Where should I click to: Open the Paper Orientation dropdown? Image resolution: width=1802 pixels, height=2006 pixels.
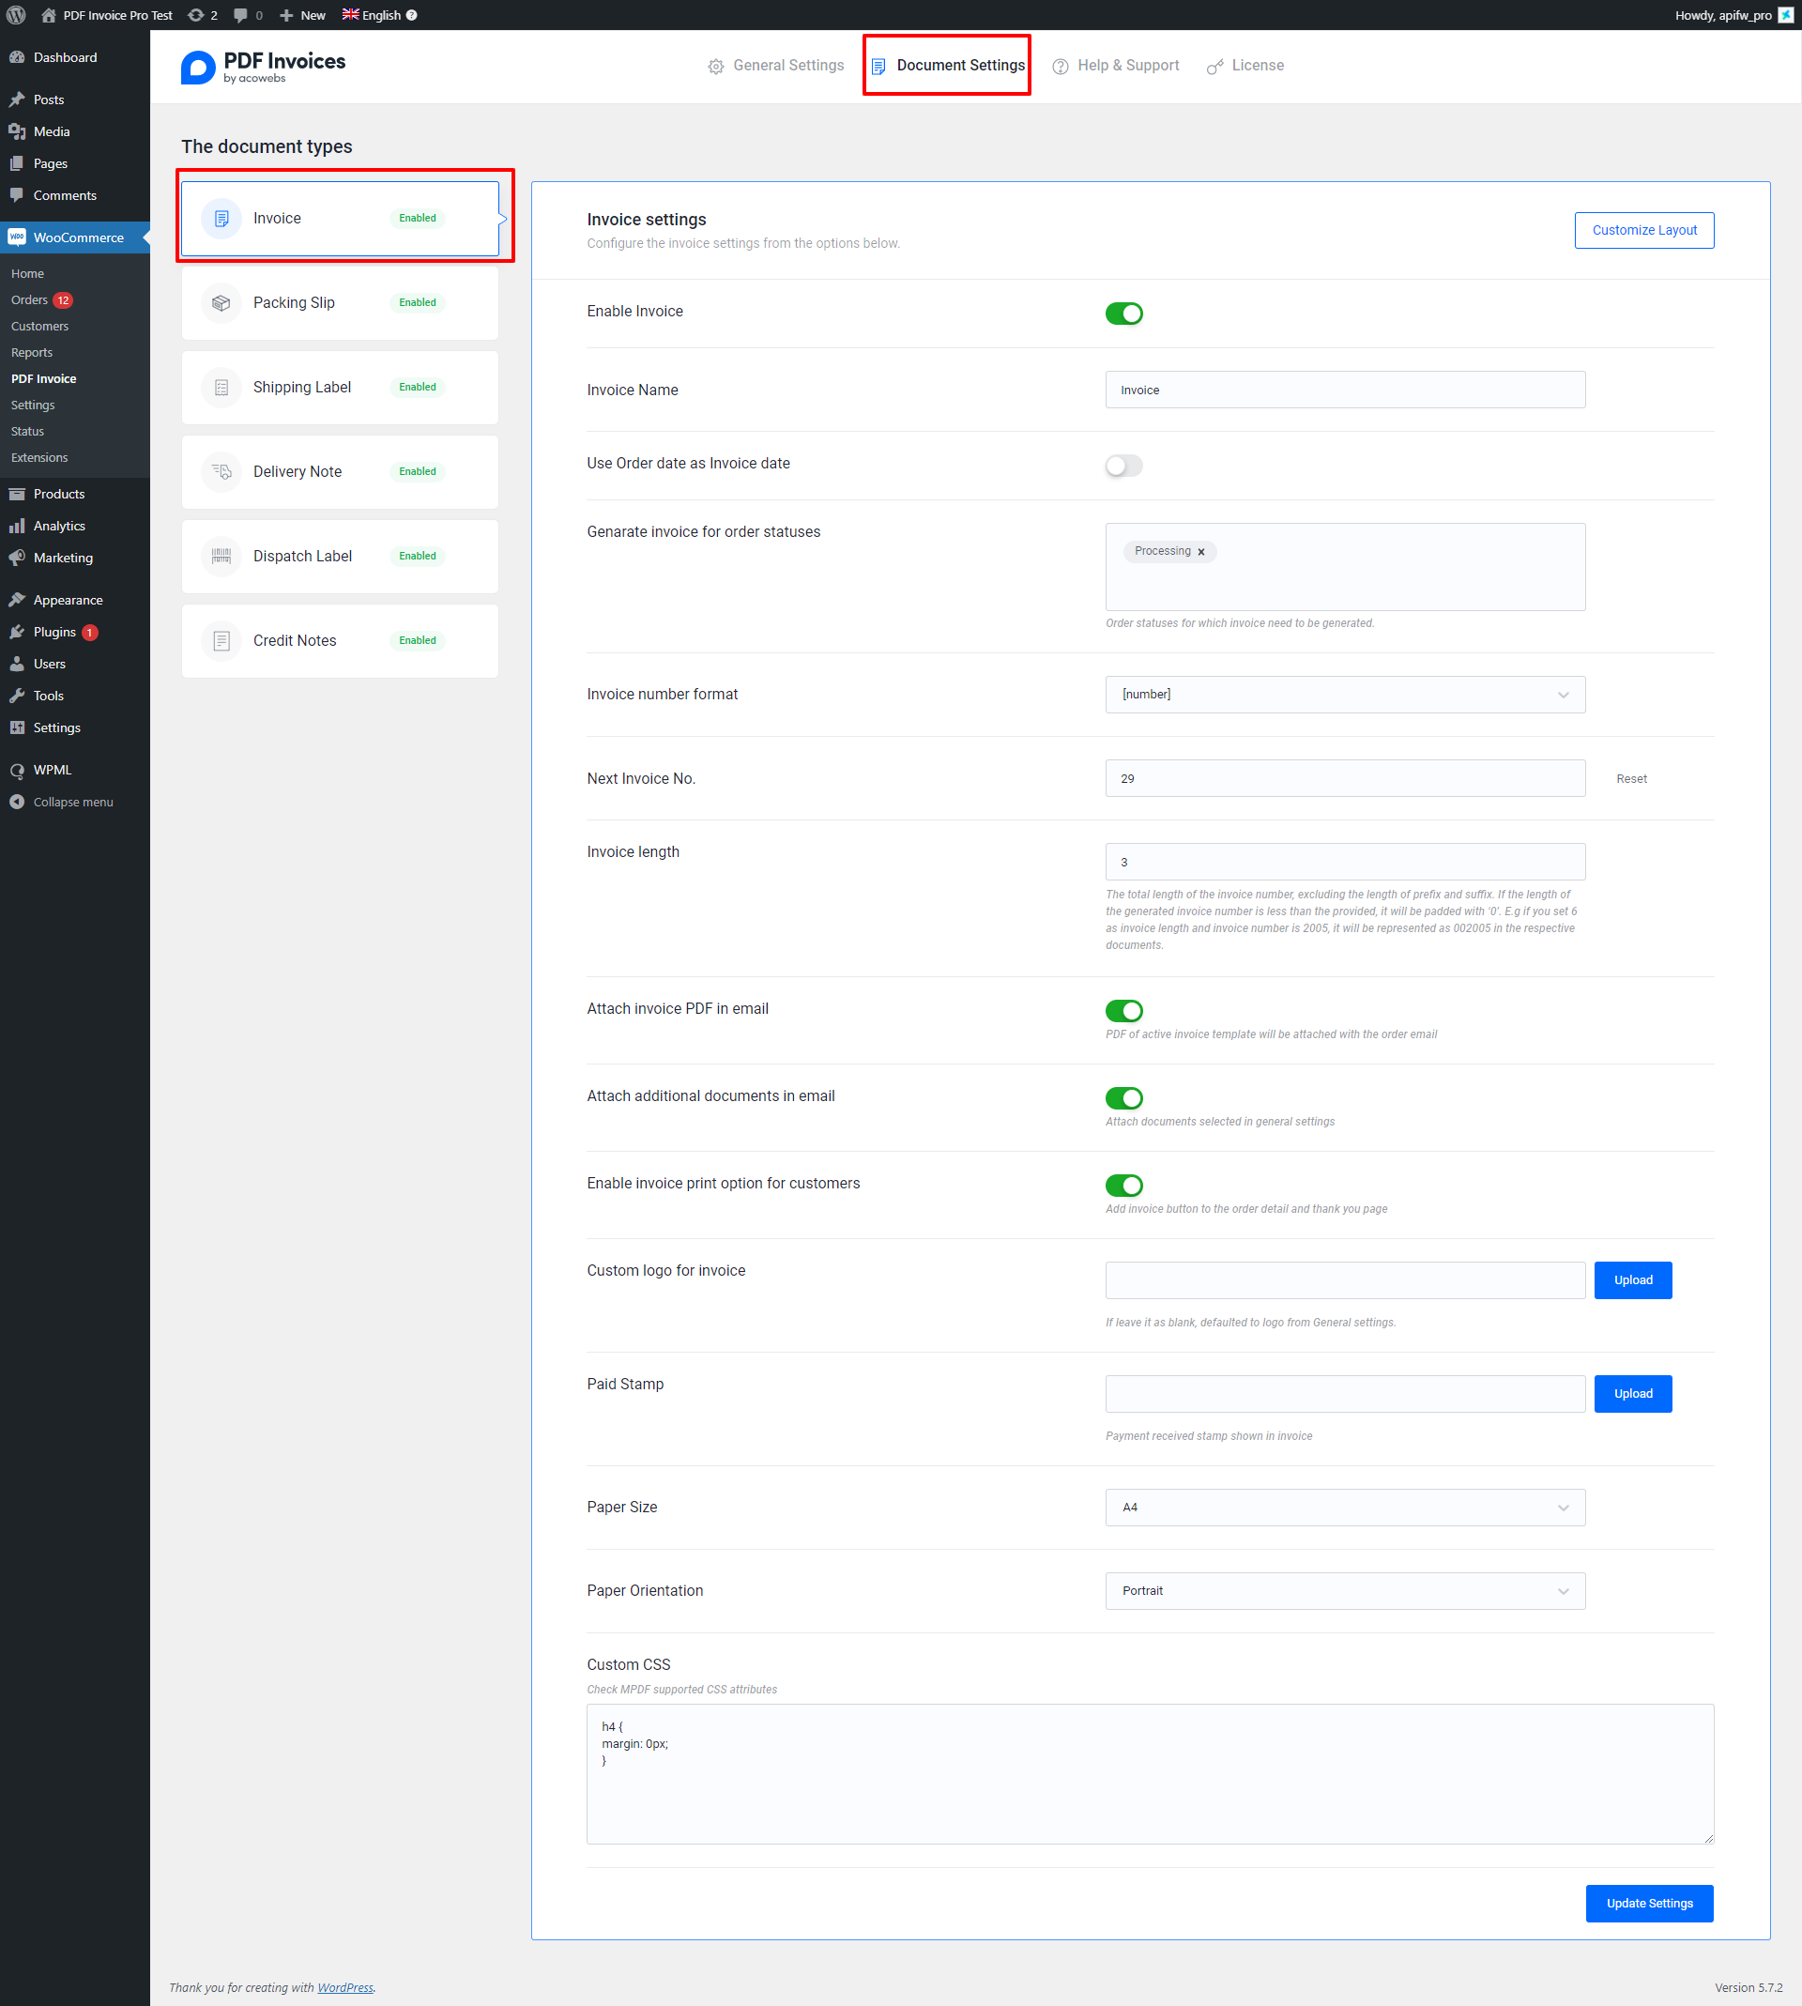(x=1345, y=1590)
